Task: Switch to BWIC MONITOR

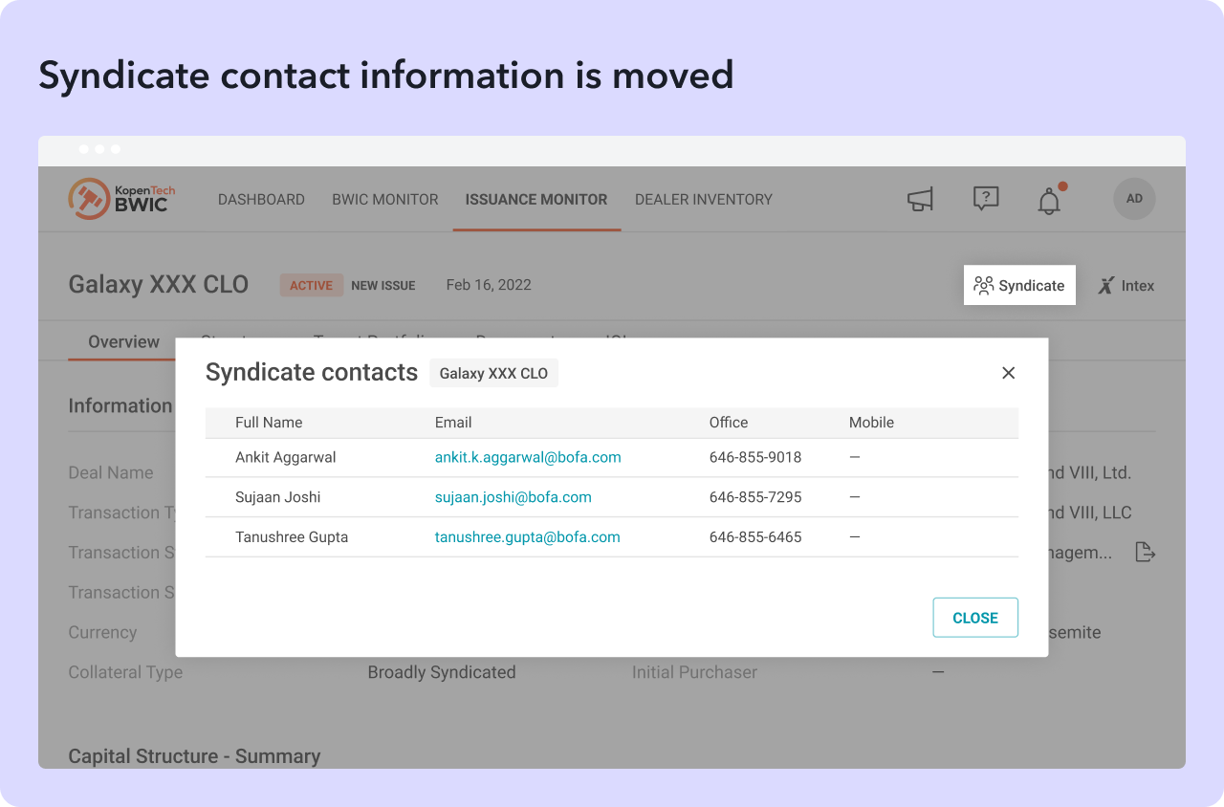Action: (x=385, y=200)
